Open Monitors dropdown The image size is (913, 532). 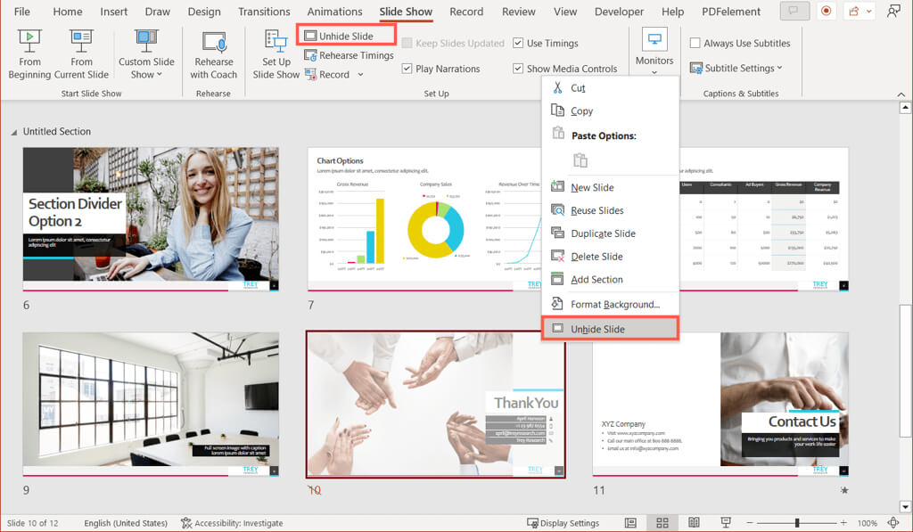(654, 53)
